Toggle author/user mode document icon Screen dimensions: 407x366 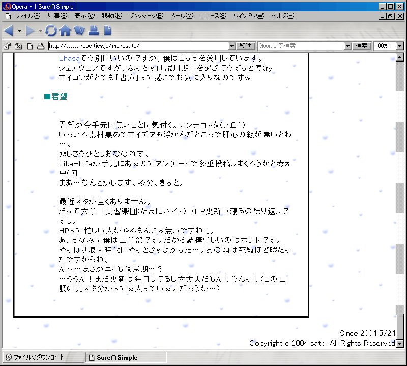pyautogui.click(x=30, y=46)
